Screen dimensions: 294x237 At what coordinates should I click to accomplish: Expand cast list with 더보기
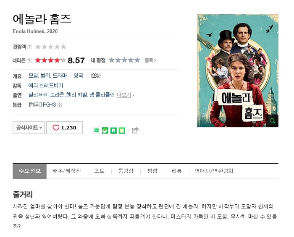125,95
